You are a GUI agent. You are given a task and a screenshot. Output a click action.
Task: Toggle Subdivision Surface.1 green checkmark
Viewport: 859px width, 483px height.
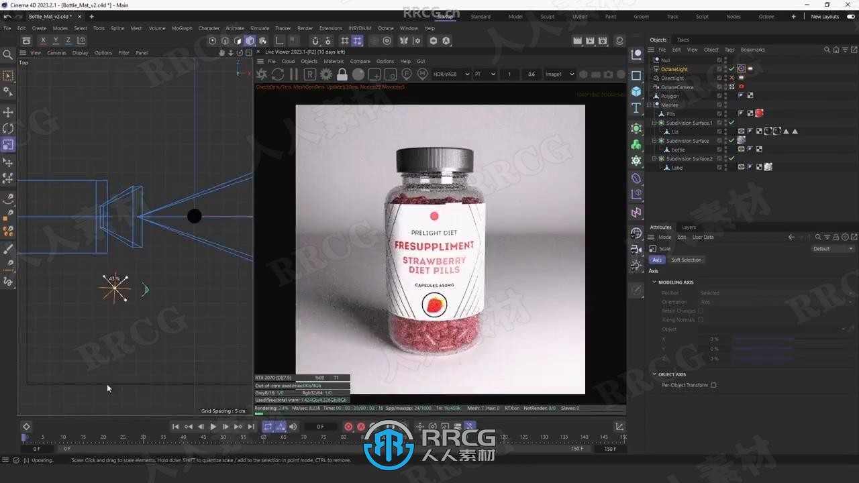click(x=732, y=123)
